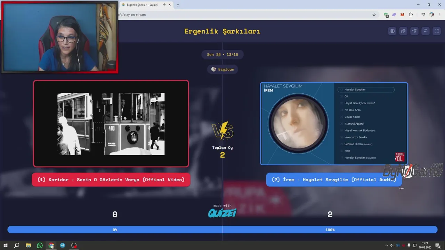Click the Toplam Oy total count 2
445x250 pixels.
pos(222,155)
